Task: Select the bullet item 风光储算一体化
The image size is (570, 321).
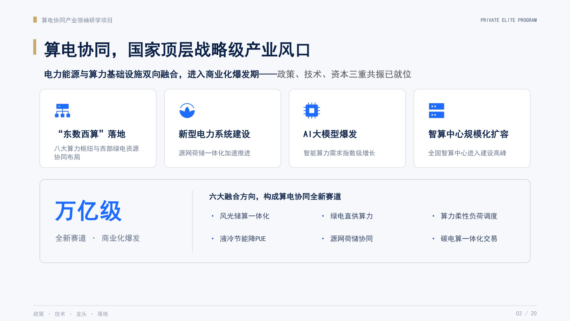Action: [245, 216]
